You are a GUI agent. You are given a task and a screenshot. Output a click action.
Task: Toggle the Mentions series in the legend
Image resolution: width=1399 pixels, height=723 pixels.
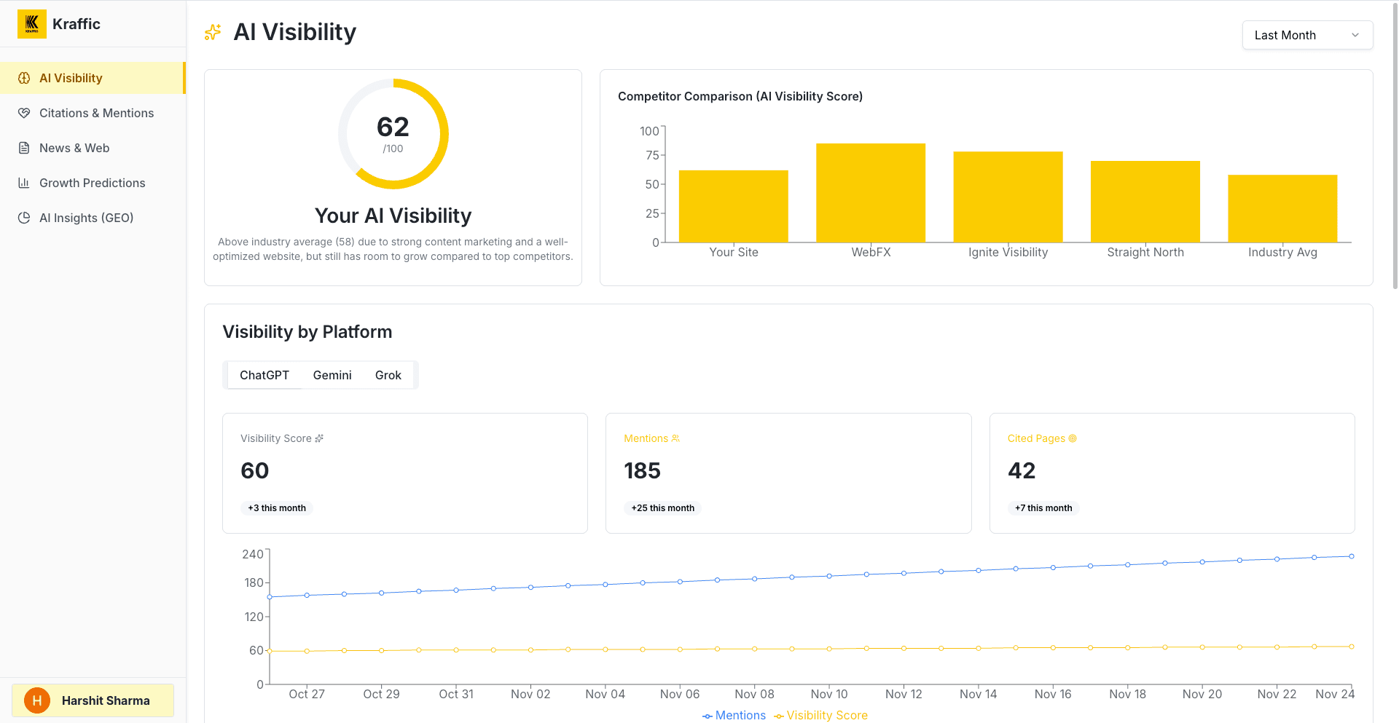pyautogui.click(x=734, y=715)
